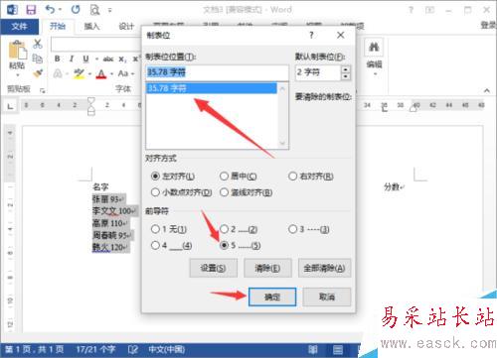The height and width of the screenshot is (358, 497).
Task: Toggle Italic formatting
Action: point(72,59)
